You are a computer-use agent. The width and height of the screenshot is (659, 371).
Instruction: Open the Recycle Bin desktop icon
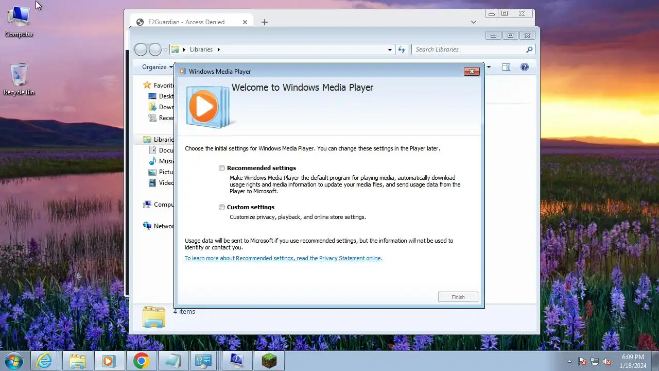pos(19,79)
